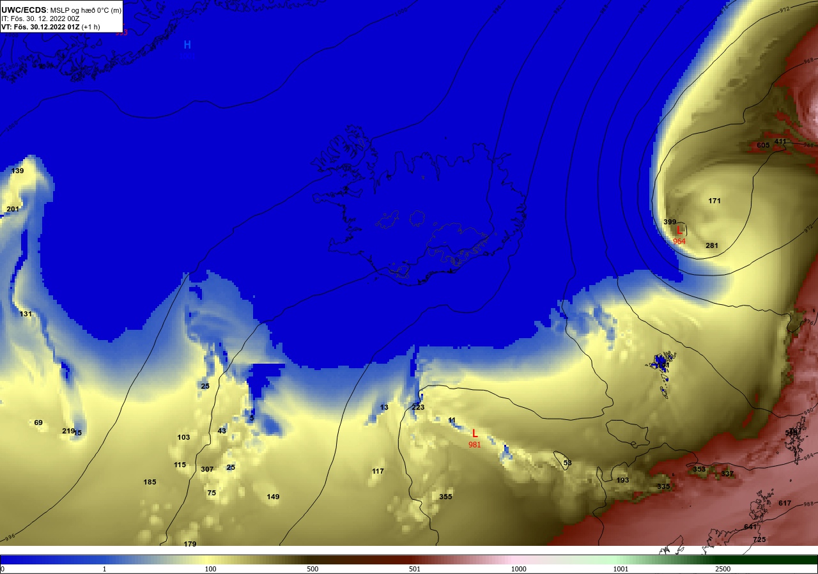Click the 501 label on the colour scale
Viewport: 818px width, 574px height.
(416, 569)
